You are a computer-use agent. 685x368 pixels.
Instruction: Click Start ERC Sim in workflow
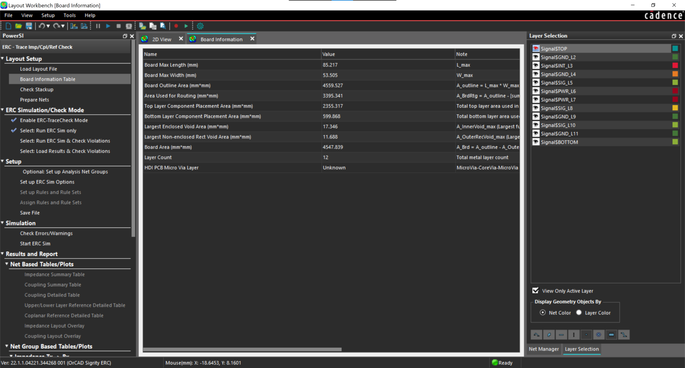35,243
